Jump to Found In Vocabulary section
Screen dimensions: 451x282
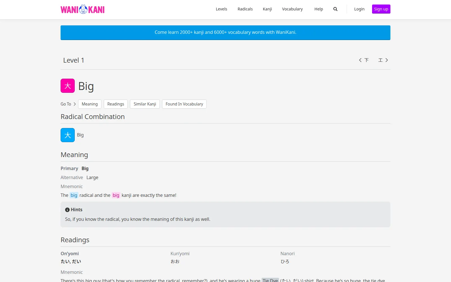click(x=184, y=104)
